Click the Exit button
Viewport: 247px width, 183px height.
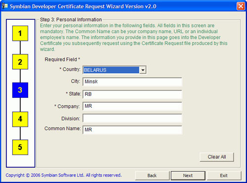pos(224,176)
